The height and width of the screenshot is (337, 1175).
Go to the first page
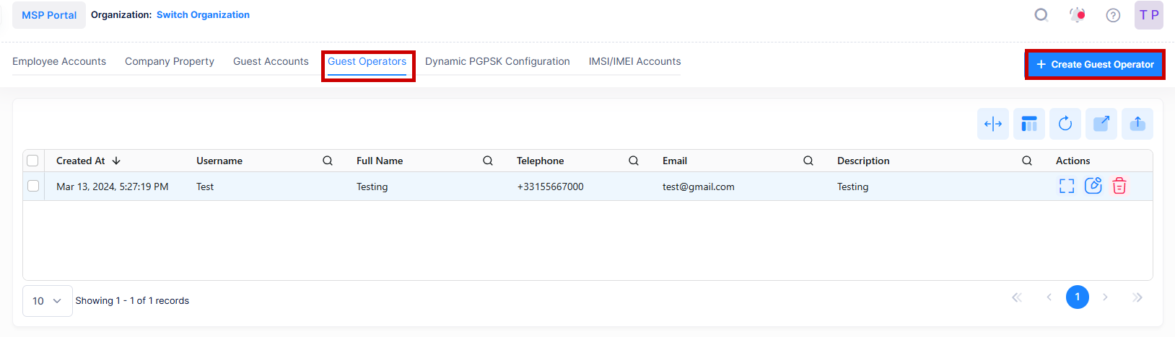[x=1017, y=297]
